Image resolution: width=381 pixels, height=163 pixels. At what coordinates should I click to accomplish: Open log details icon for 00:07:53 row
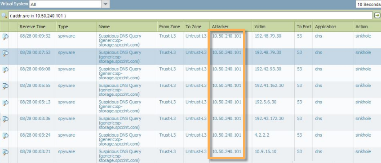tap(5, 53)
